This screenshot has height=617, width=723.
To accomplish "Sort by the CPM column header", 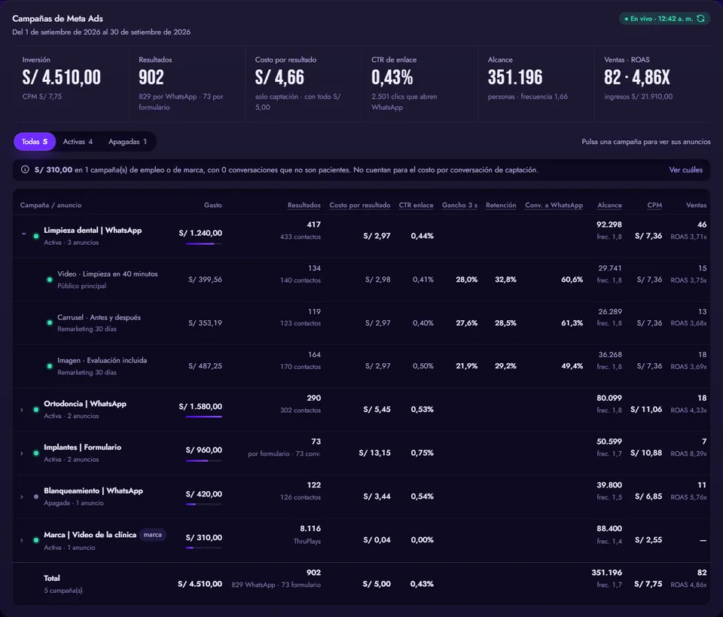I will 654,205.
